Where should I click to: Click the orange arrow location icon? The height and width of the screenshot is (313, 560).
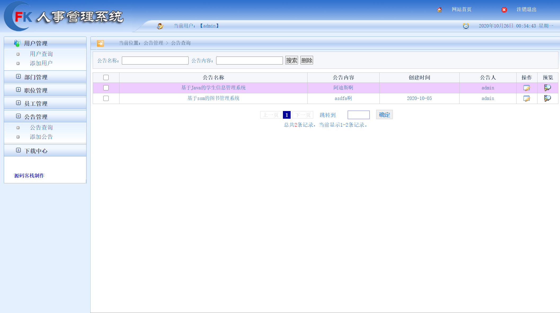100,43
